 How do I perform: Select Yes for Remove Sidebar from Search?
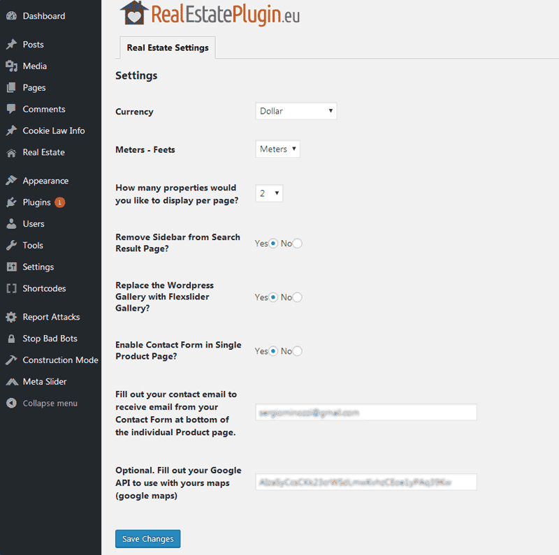point(273,244)
